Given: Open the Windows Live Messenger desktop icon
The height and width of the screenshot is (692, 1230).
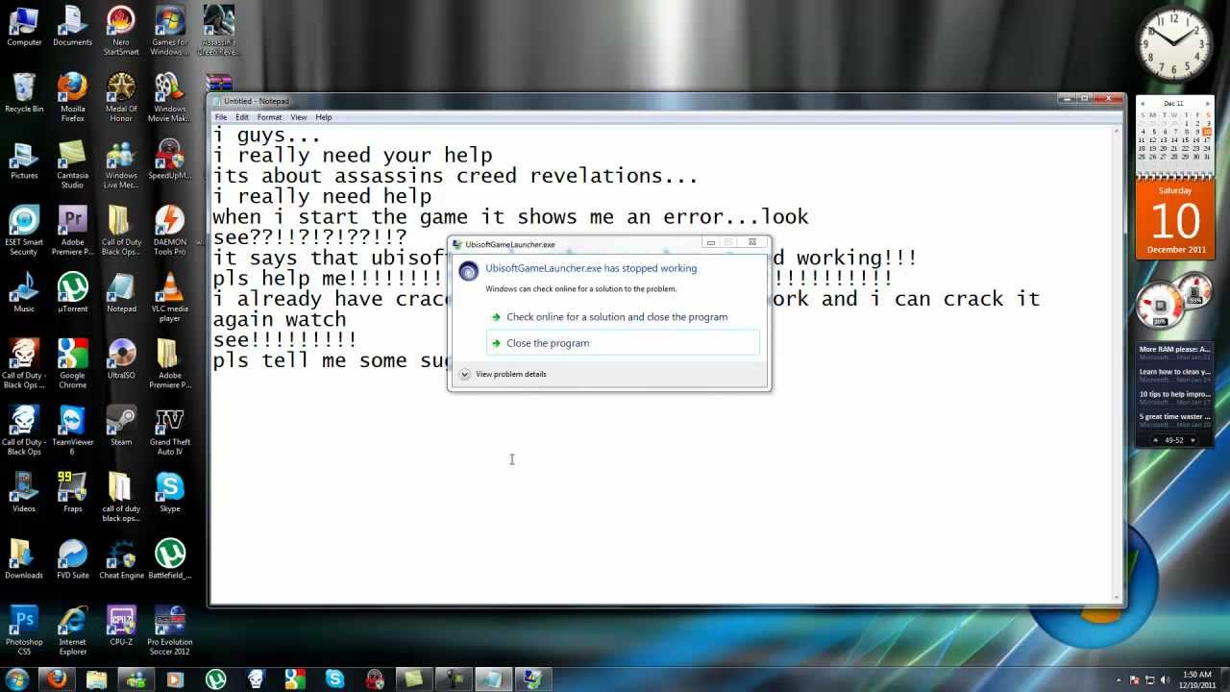Looking at the screenshot, I should pyautogui.click(x=121, y=163).
